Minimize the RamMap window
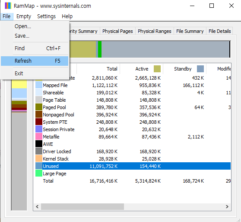This screenshot has height=222, width=241. [x=192, y=6]
